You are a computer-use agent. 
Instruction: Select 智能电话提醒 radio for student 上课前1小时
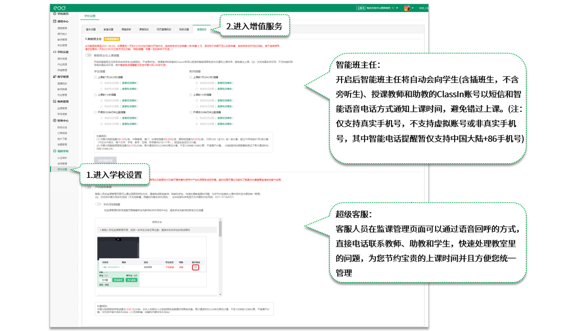pyautogui.click(x=102, y=105)
